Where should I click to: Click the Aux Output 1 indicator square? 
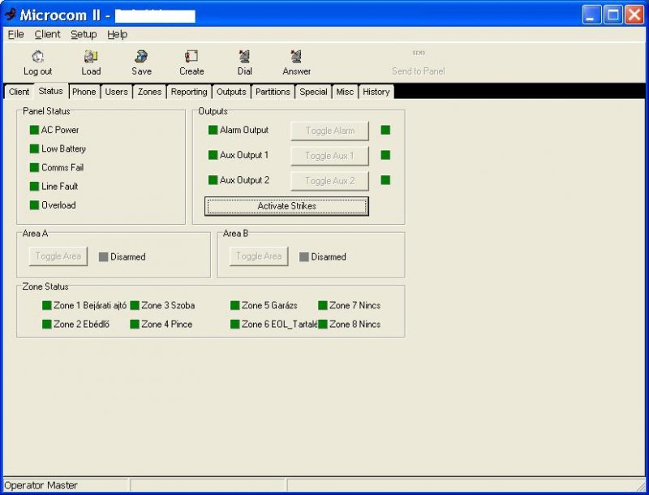[x=213, y=155]
